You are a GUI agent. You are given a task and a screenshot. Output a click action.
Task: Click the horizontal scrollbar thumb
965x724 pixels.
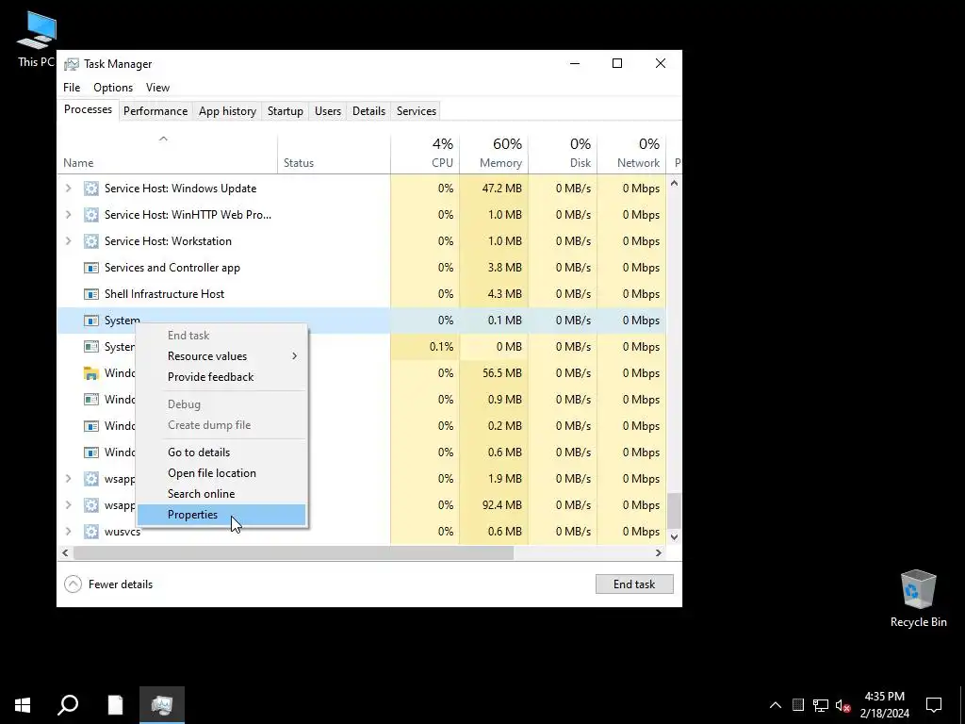tap(294, 552)
